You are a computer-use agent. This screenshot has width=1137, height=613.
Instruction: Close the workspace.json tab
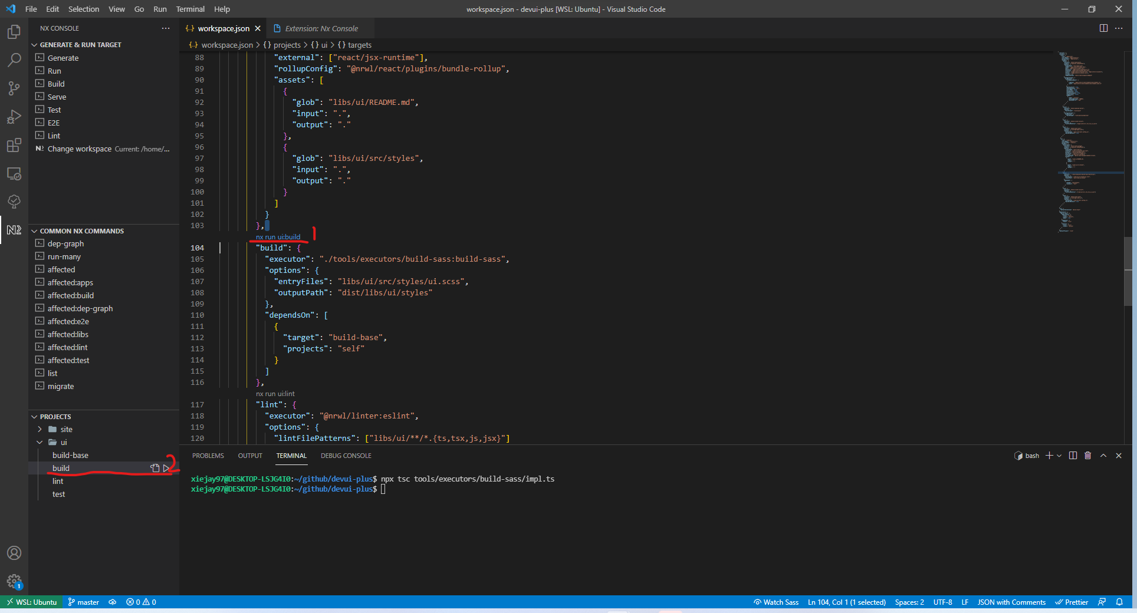pyautogui.click(x=258, y=28)
